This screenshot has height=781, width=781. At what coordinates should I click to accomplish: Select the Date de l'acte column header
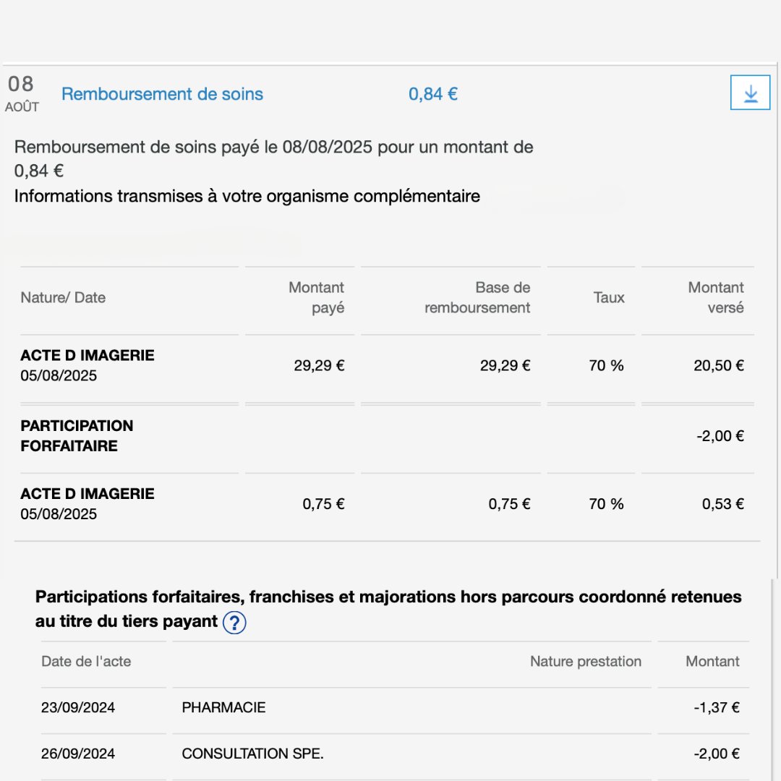85,661
